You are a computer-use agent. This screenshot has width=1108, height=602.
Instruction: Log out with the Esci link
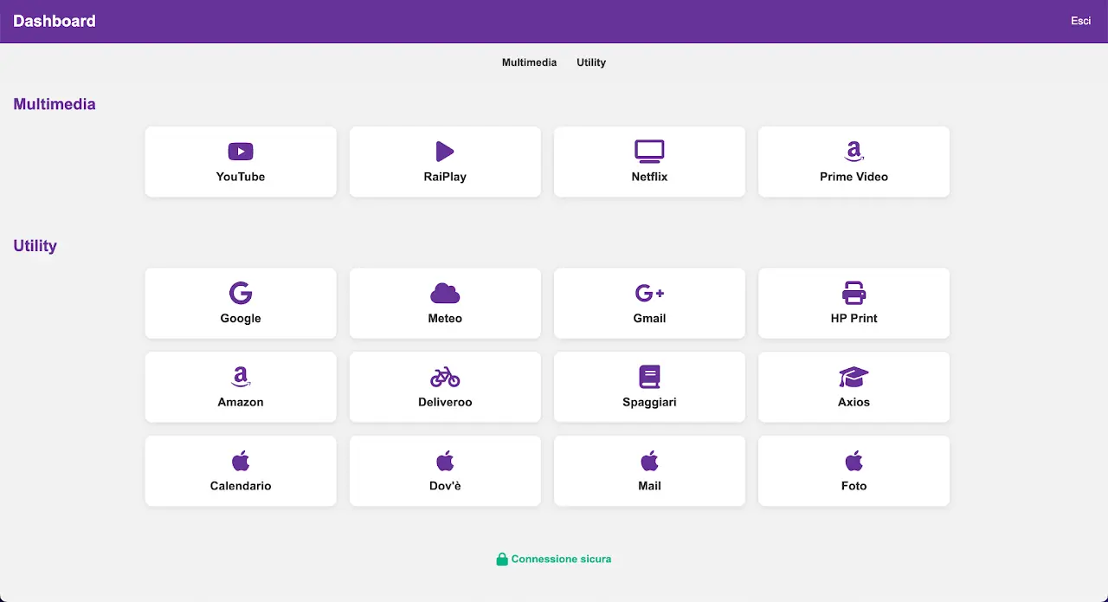(1081, 21)
